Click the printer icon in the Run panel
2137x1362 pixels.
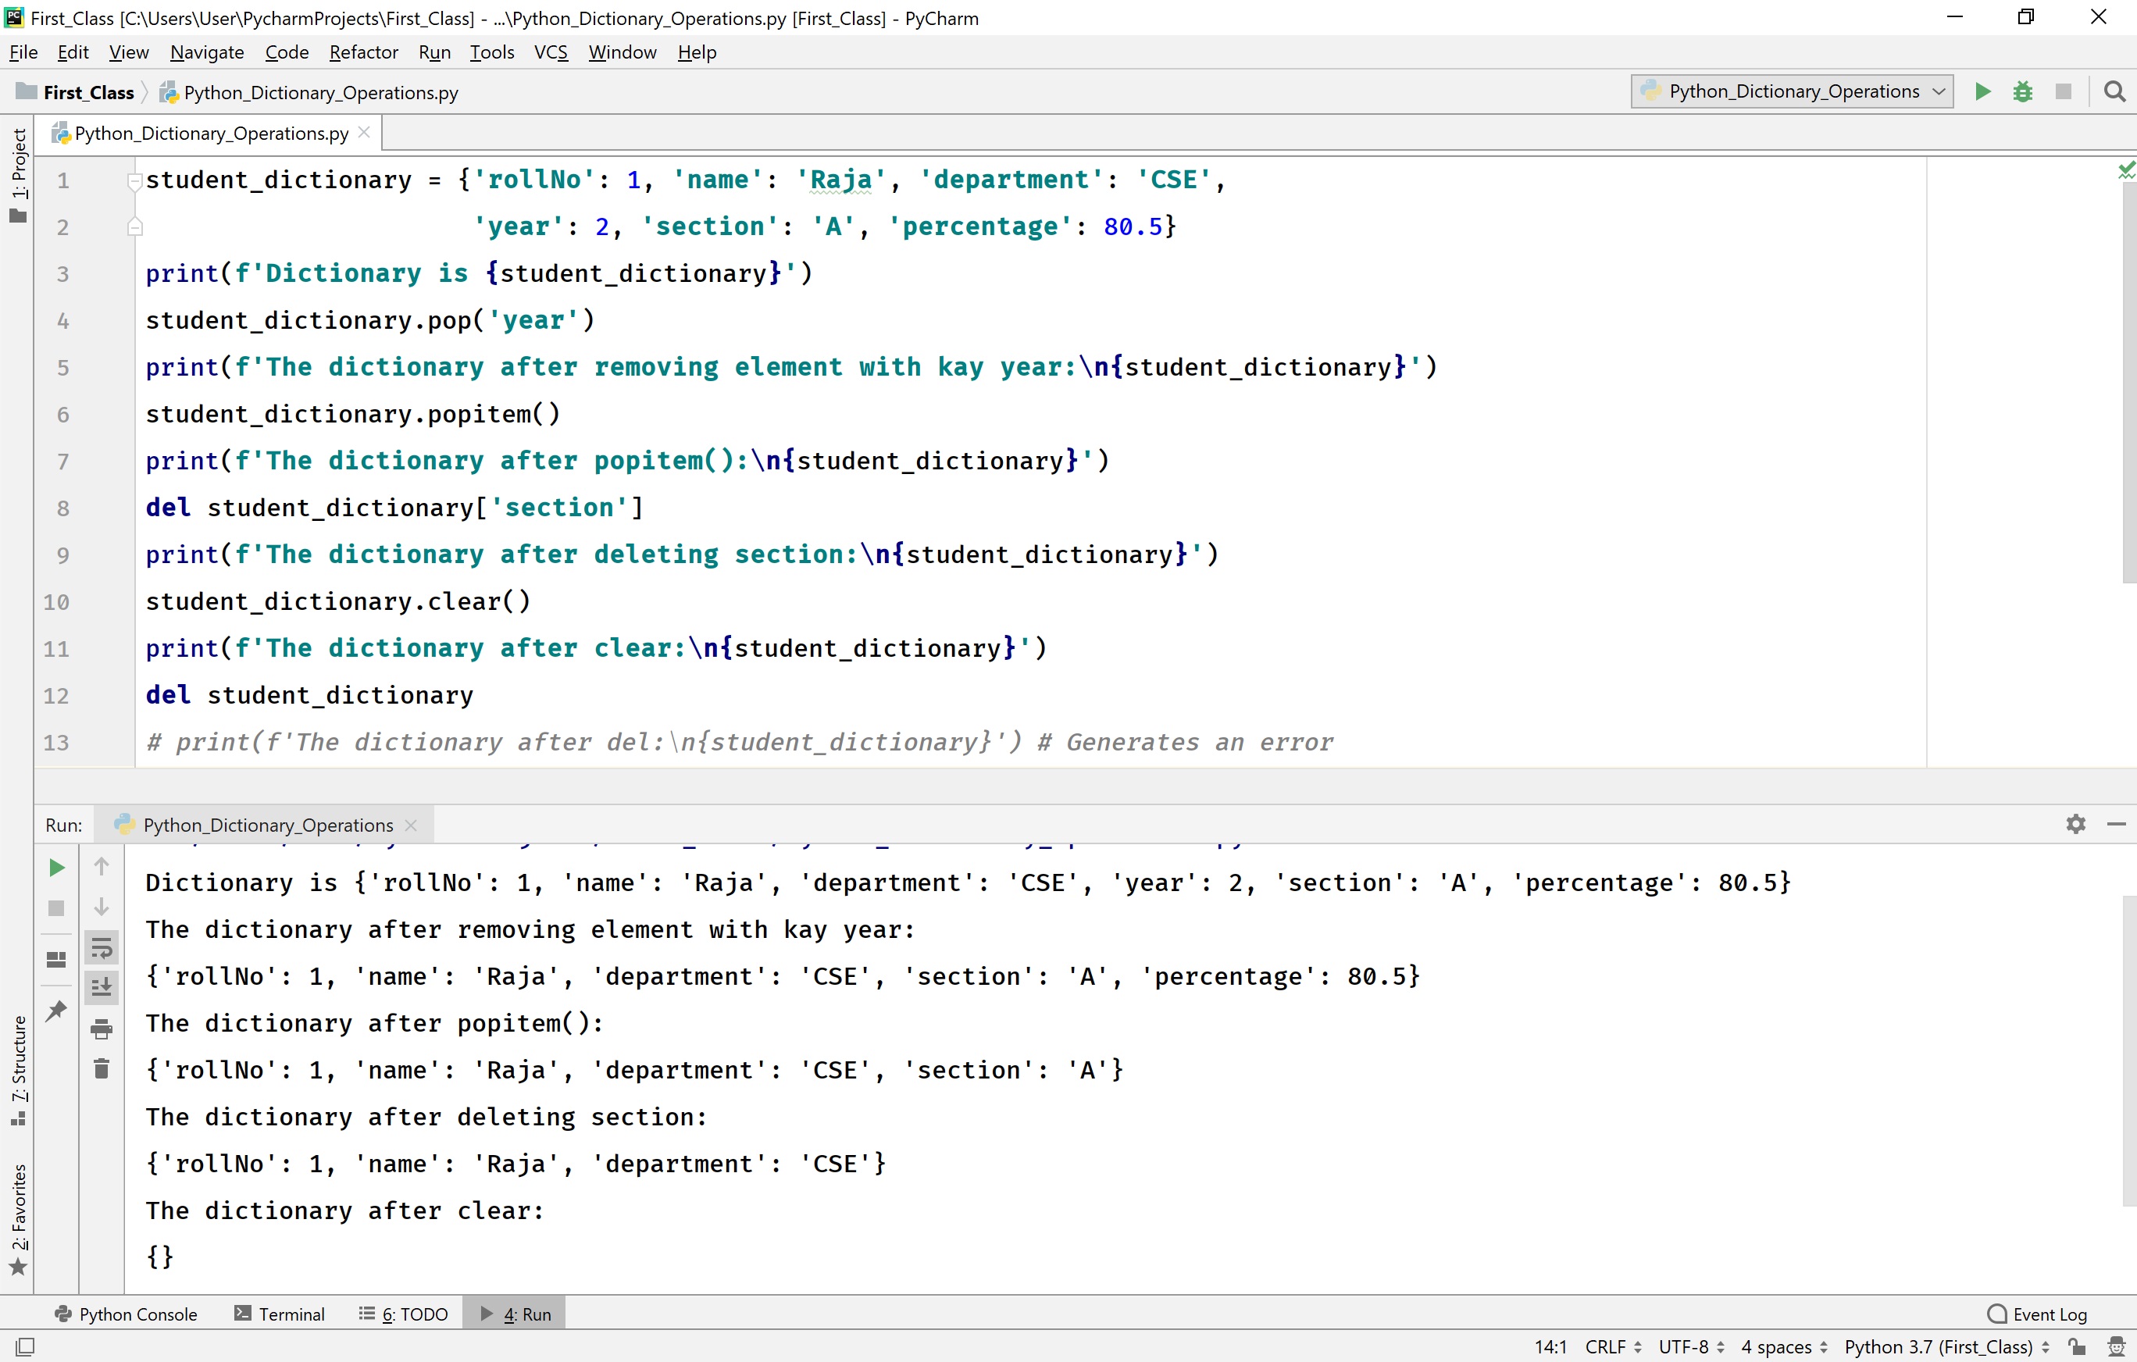tap(102, 1029)
